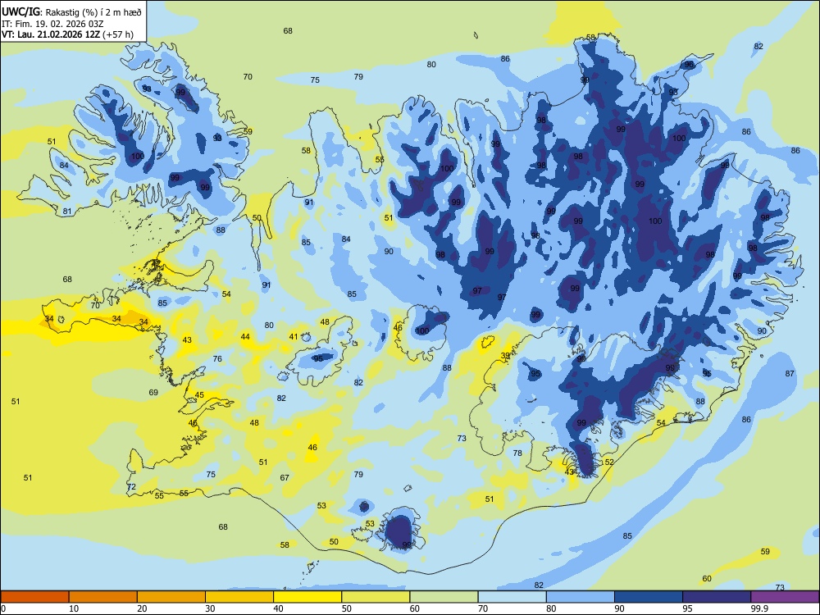Select the orange 10–20 legend color block

pyautogui.click(x=103, y=597)
